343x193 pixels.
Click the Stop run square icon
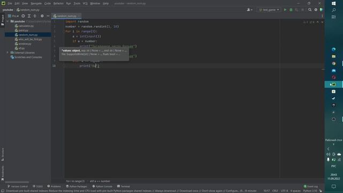[x=302, y=10]
